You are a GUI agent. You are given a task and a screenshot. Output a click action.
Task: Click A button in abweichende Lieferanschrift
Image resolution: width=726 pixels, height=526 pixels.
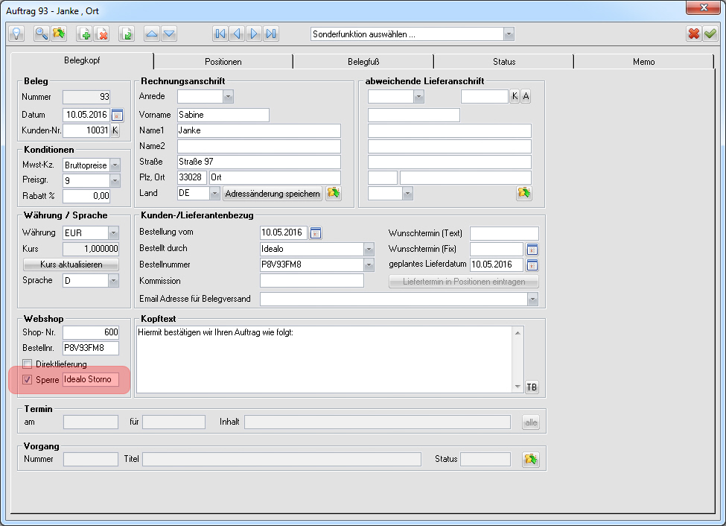click(x=526, y=96)
